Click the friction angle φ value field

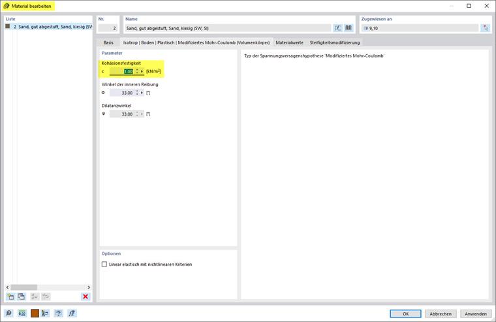122,93
